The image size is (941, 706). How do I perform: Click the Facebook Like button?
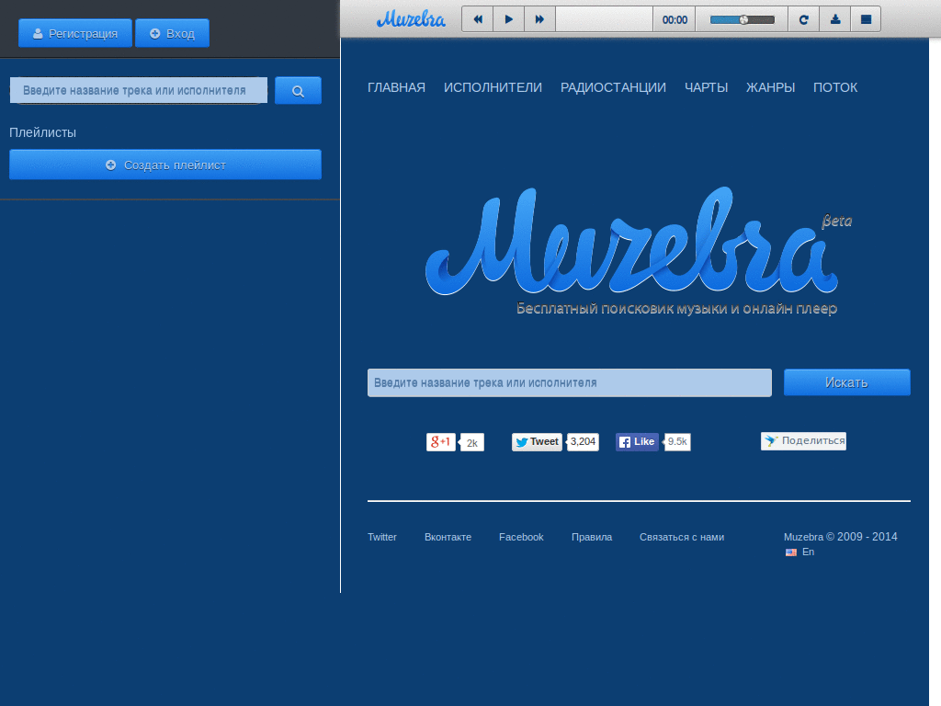pyautogui.click(x=637, y=442)
